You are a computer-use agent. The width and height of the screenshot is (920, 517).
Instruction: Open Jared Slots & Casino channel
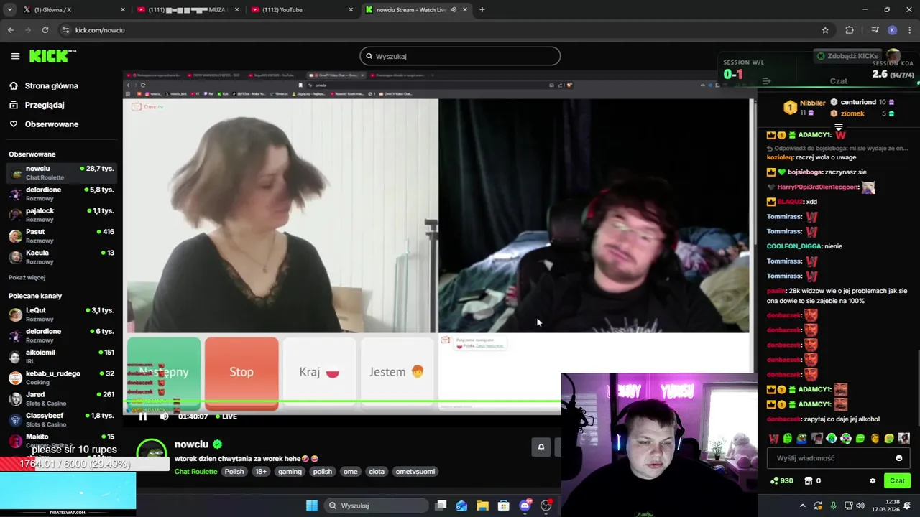click(61, 399)
